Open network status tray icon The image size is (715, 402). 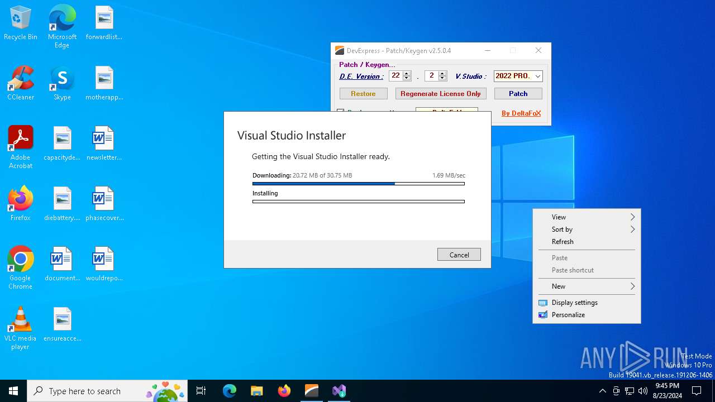point(630,391)
